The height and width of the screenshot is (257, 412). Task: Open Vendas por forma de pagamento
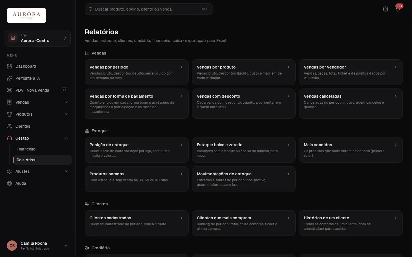[136, 104]
